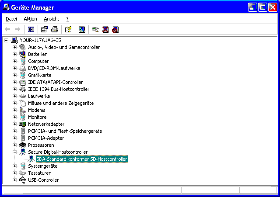Click the Update driver toolbar icon

[x=95, y=29]
